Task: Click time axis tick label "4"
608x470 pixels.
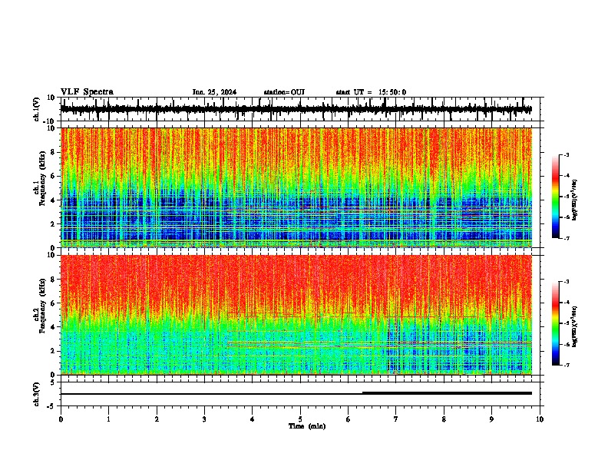Action: pos(253,419)
